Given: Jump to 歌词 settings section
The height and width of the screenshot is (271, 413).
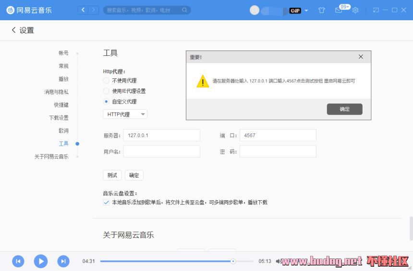Looking at the screenshot, I should [x=63, y=131].
